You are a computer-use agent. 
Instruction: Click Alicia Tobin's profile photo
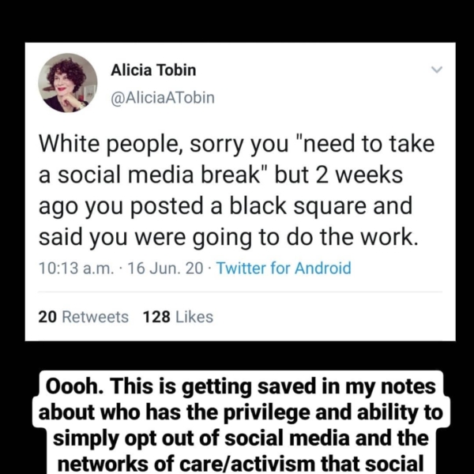67,83
